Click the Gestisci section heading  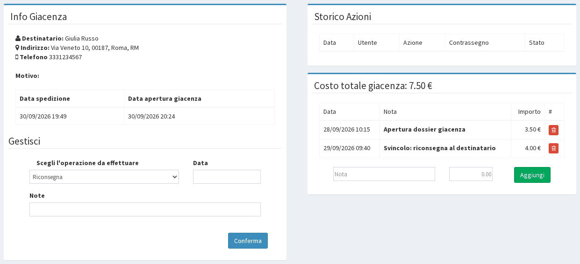[x=24, y=141]
